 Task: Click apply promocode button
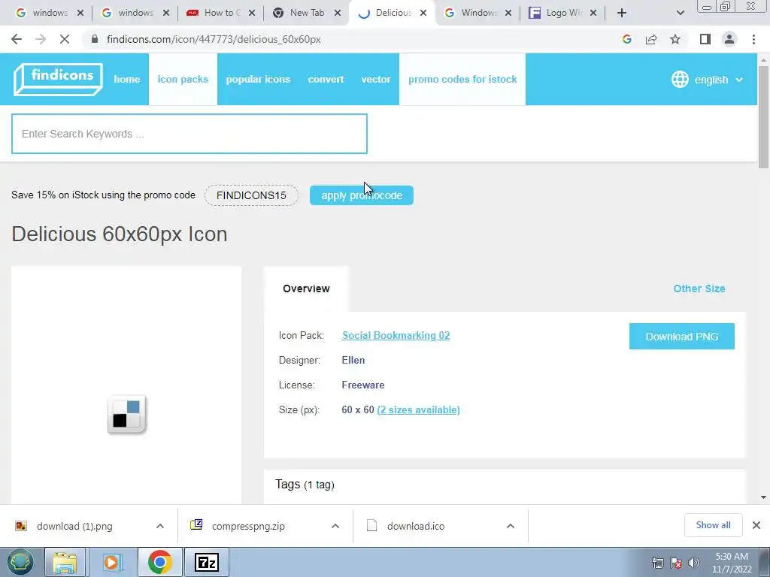(362, 195)
